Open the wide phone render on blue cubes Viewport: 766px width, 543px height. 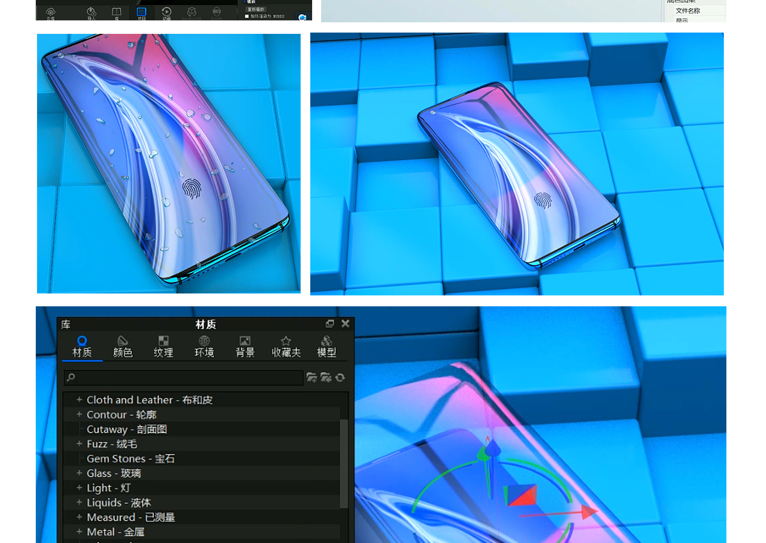pyautogui.click(x=517, y=164)
